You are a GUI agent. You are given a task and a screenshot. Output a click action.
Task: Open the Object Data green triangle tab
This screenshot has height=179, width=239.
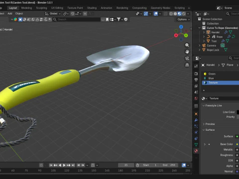click(196, 145)
